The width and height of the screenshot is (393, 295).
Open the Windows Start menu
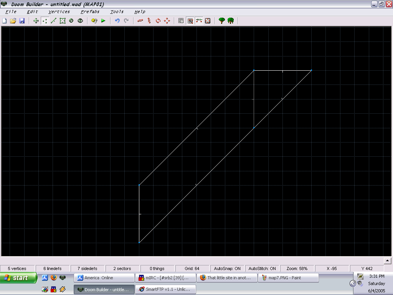coord(18,278)
